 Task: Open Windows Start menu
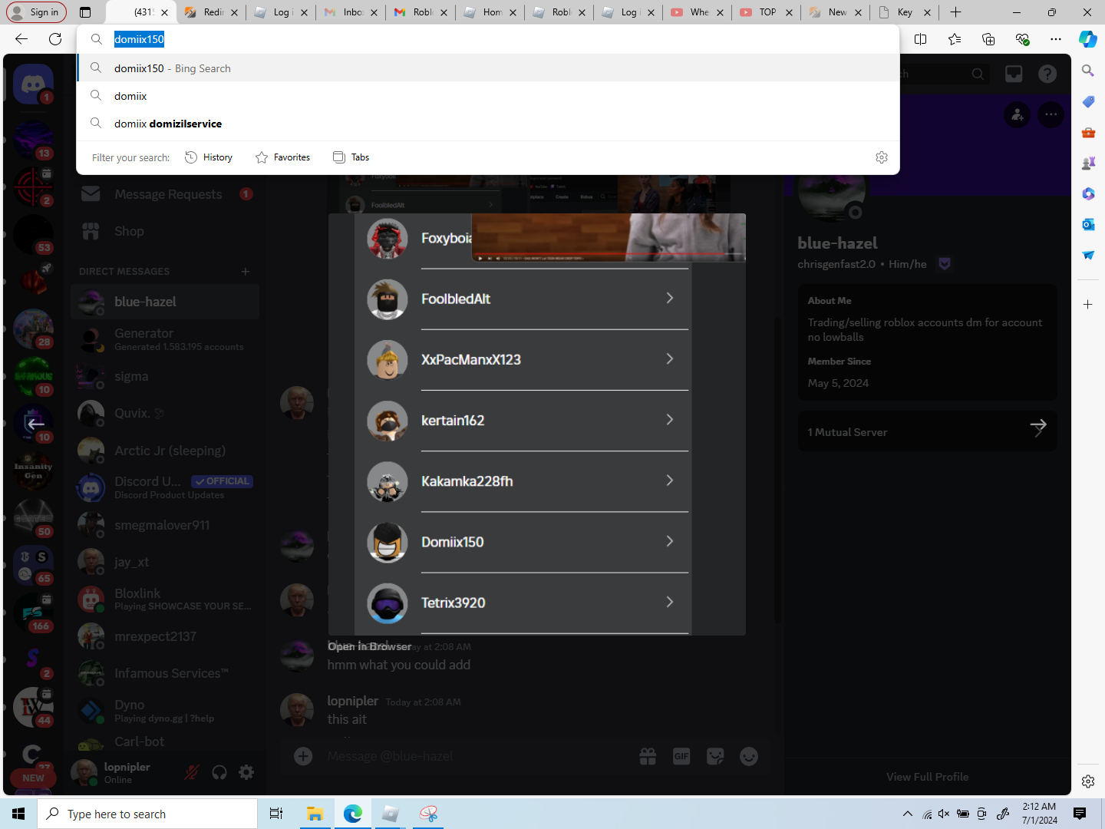pyautogui.click(x=18, y=814)
